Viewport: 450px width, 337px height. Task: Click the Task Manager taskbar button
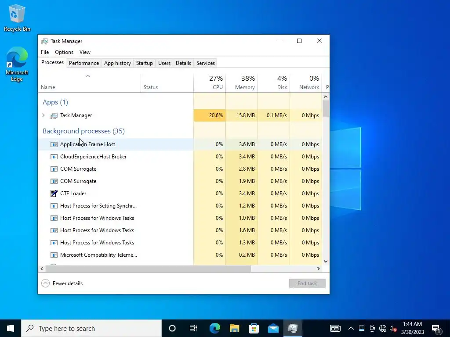(x=293, y=328)
